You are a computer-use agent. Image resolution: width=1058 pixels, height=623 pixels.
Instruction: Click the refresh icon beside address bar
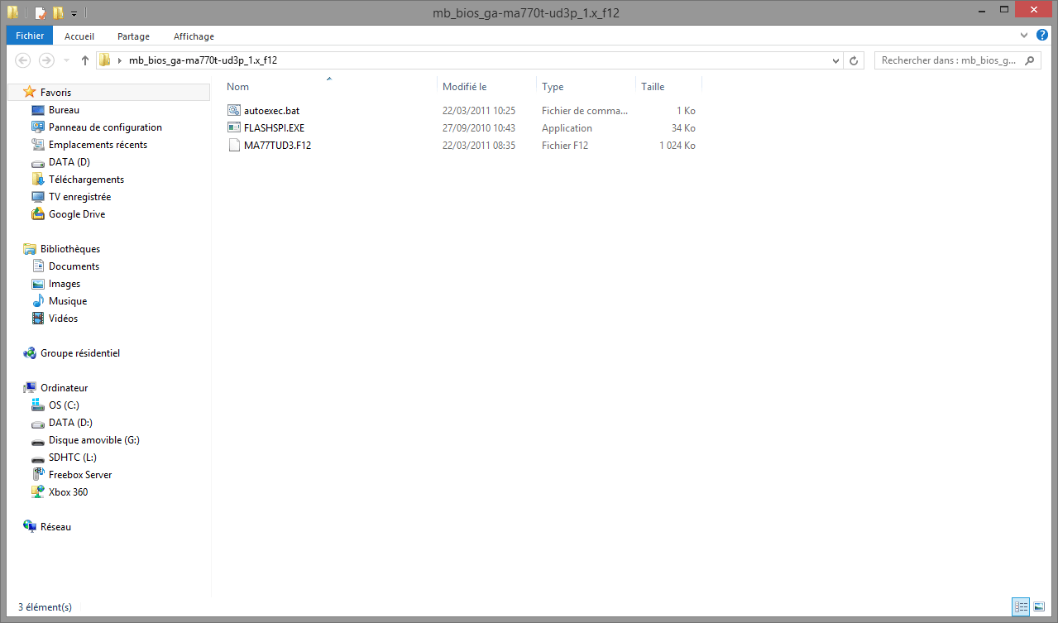tap(854, 60)
